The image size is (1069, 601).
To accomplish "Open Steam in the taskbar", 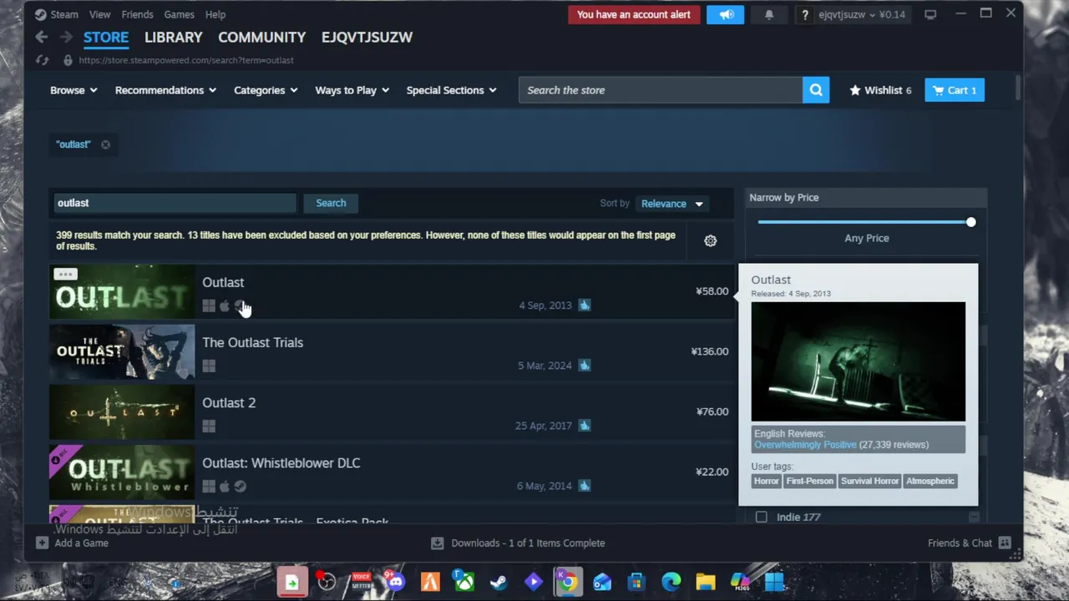I will [499, 582].
